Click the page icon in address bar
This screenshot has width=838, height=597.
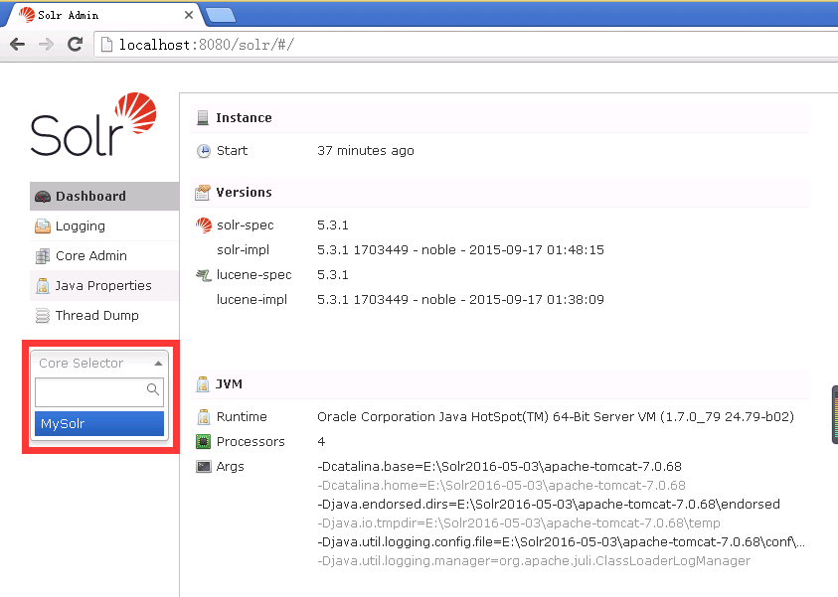pyautogui.click(x=107, y=45)
